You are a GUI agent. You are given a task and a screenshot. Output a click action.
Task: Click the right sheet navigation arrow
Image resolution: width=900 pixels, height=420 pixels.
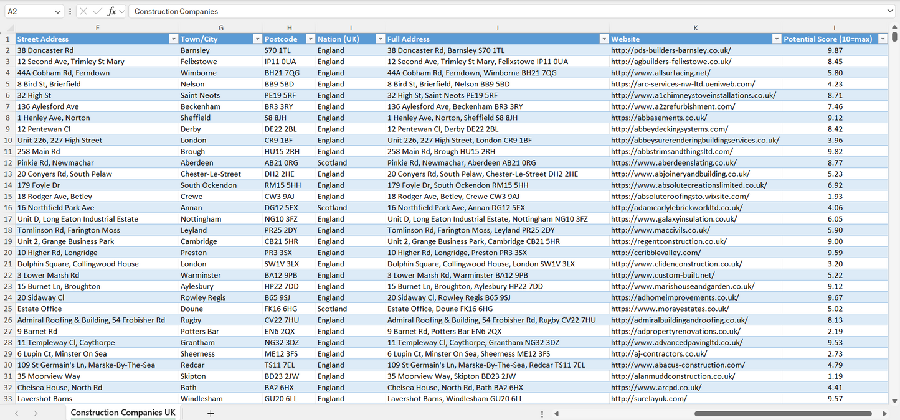[x=36, y=413]
